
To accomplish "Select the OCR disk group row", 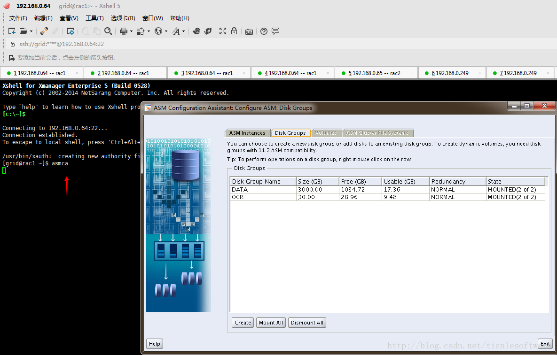I will (x=388, y=197).
